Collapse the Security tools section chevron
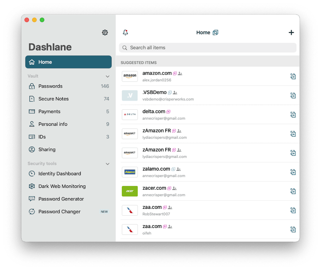The image size is (321, 270). [x=107, y=164]
